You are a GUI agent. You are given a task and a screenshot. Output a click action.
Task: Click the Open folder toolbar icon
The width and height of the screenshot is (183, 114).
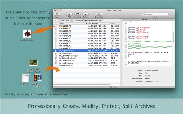[x=57, y=14]
